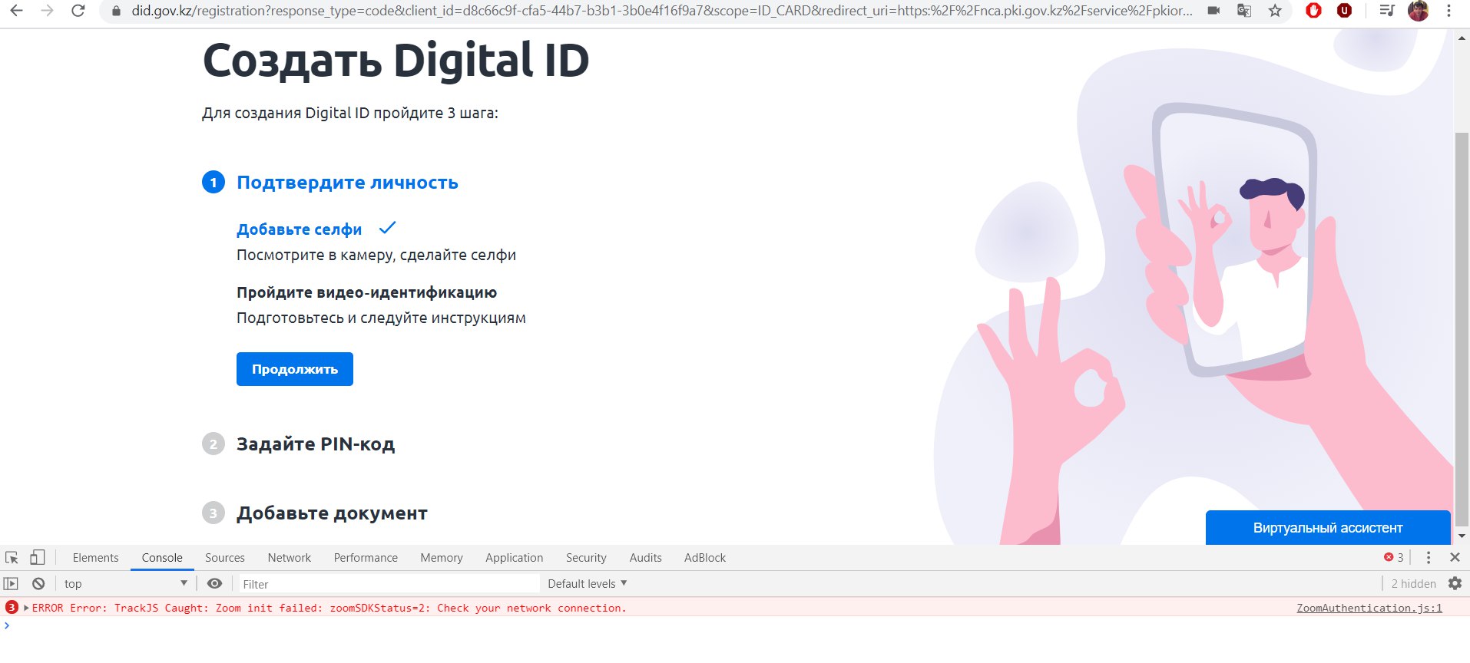Click the Добавьте селфи heading

tap(299, 229)
